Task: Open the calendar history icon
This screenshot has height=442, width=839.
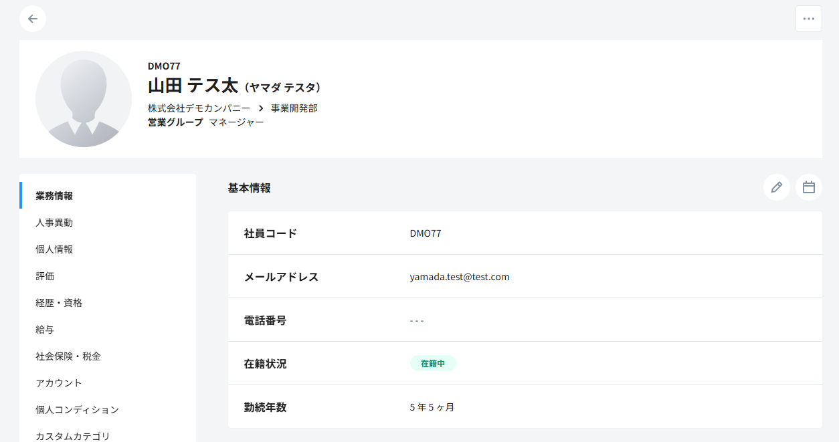Action: point(808,187)
